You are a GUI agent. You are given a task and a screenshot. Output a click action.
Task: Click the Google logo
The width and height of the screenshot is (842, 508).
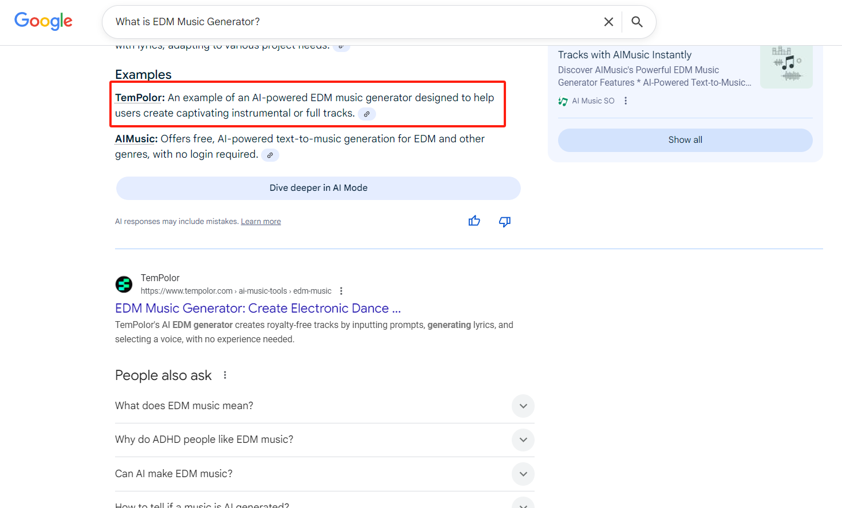[43, 21]
